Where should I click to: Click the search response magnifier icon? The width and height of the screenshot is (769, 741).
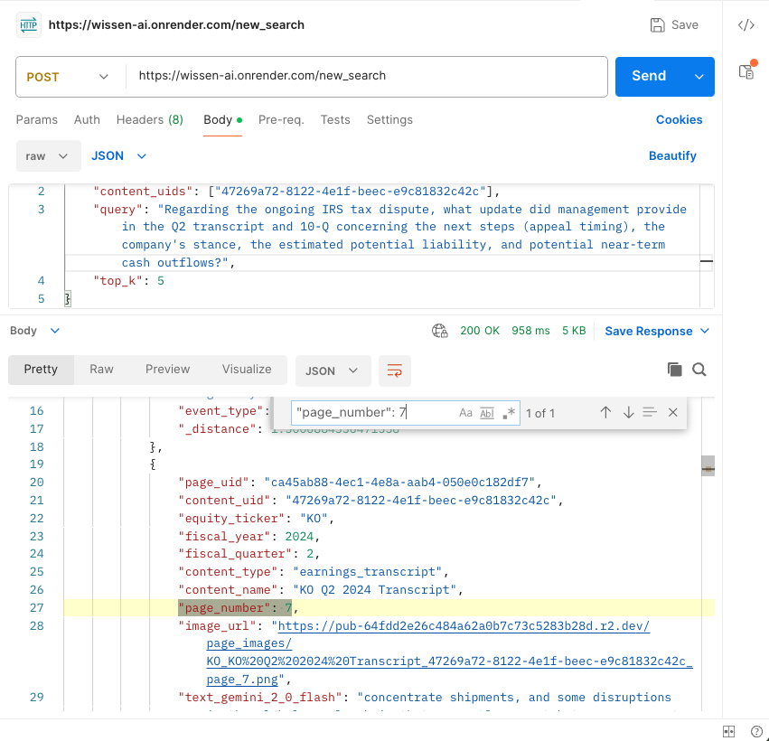(x=699, y=370)
